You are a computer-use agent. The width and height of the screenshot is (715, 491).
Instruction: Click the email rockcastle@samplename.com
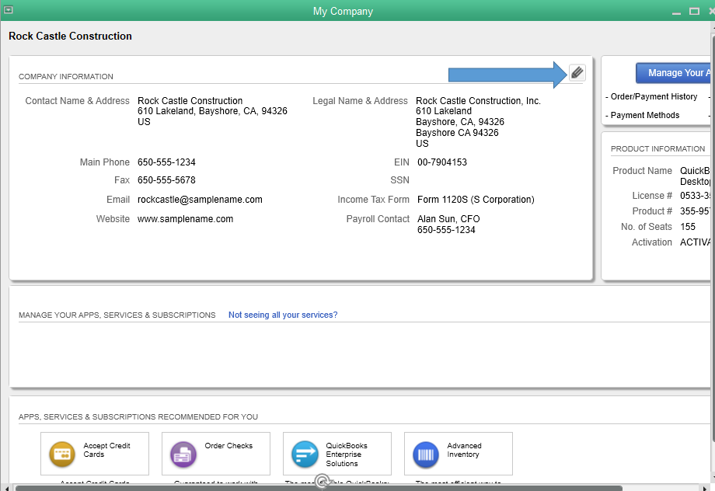(x=200, y=200)
